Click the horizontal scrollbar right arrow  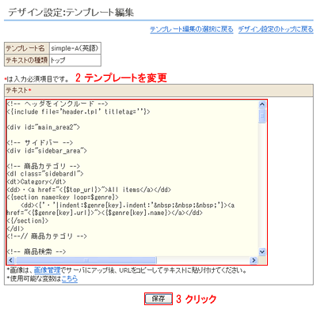pos(254,260)
